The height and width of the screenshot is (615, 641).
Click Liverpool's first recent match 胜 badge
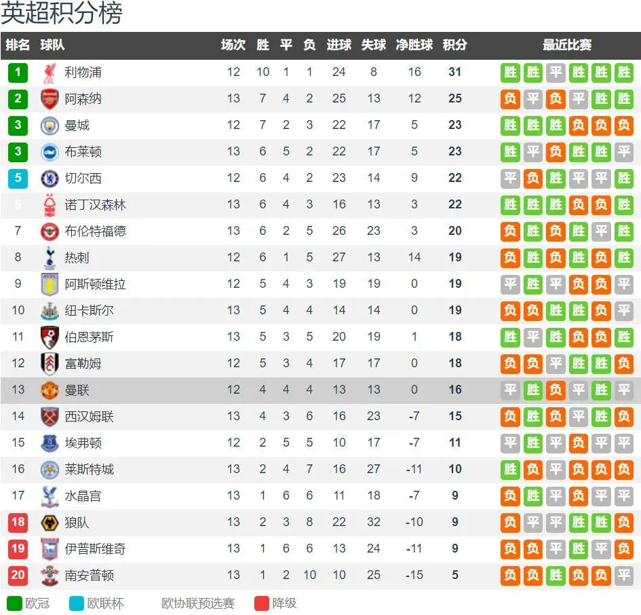coord(510,73)
